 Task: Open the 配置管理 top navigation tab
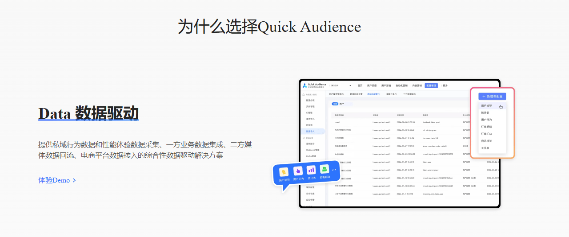431,85
